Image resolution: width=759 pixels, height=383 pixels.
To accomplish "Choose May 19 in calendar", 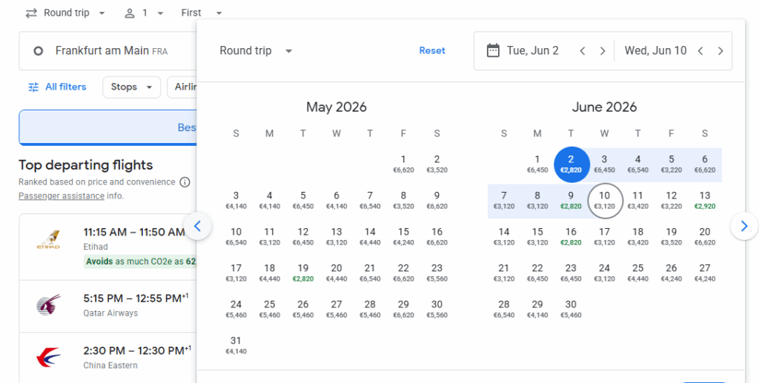I will [x=303, y=273].
